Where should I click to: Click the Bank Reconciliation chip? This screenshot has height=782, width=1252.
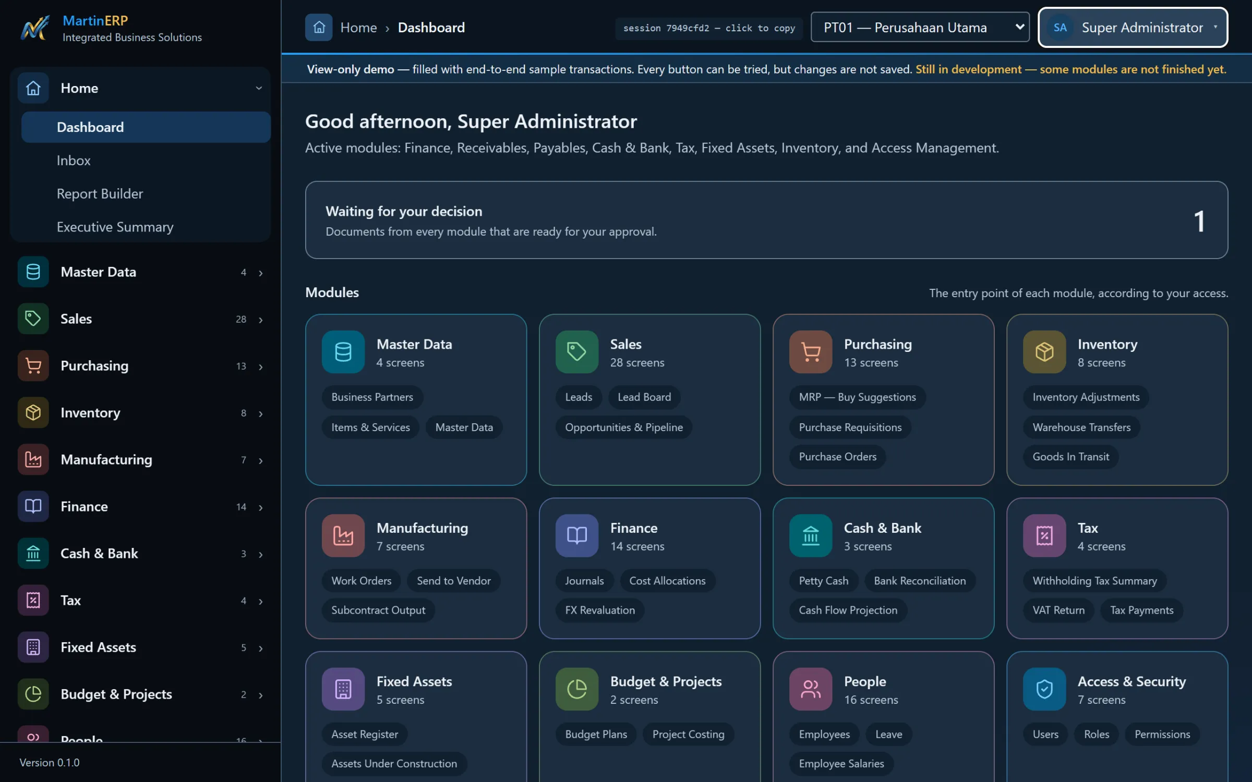[x=920, y=581]
